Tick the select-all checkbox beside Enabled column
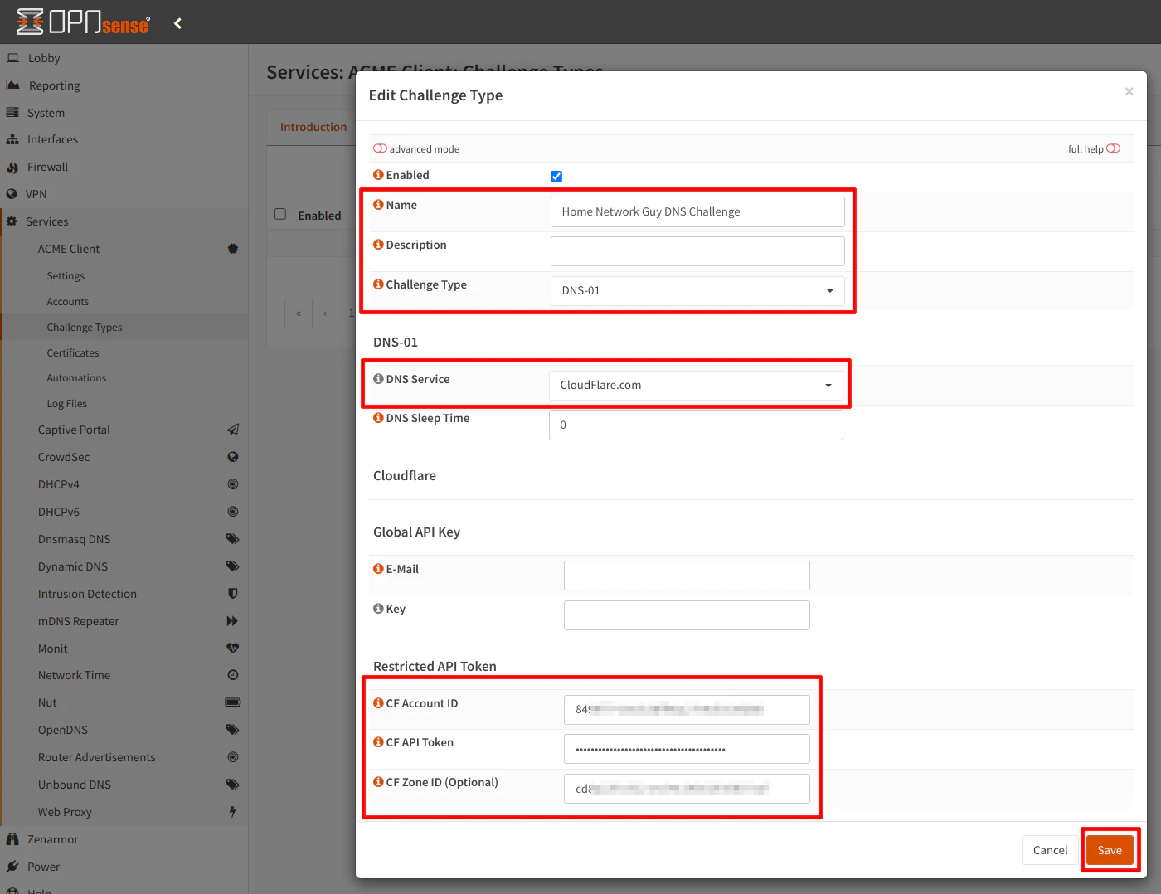The width and height of the screenshot is (1161, 894). pyautogui.click(x=280, y=214)
